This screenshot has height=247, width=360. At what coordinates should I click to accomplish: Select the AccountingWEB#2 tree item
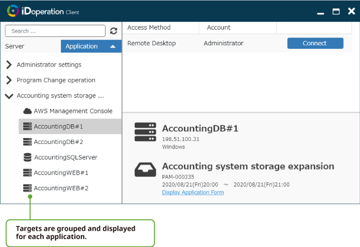(x=70, y=188)
